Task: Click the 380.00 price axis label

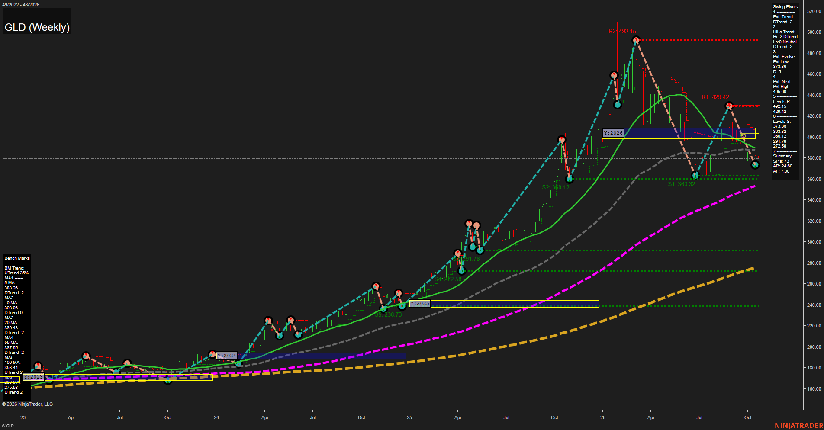Action: (814, 158)
